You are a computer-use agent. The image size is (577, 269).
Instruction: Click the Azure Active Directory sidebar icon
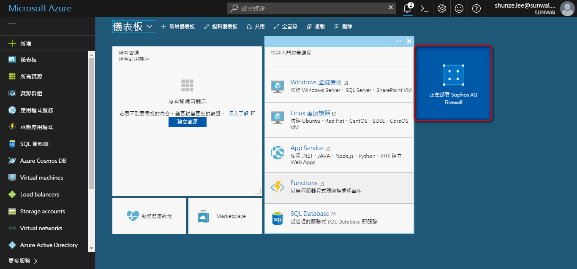(12, 245)
